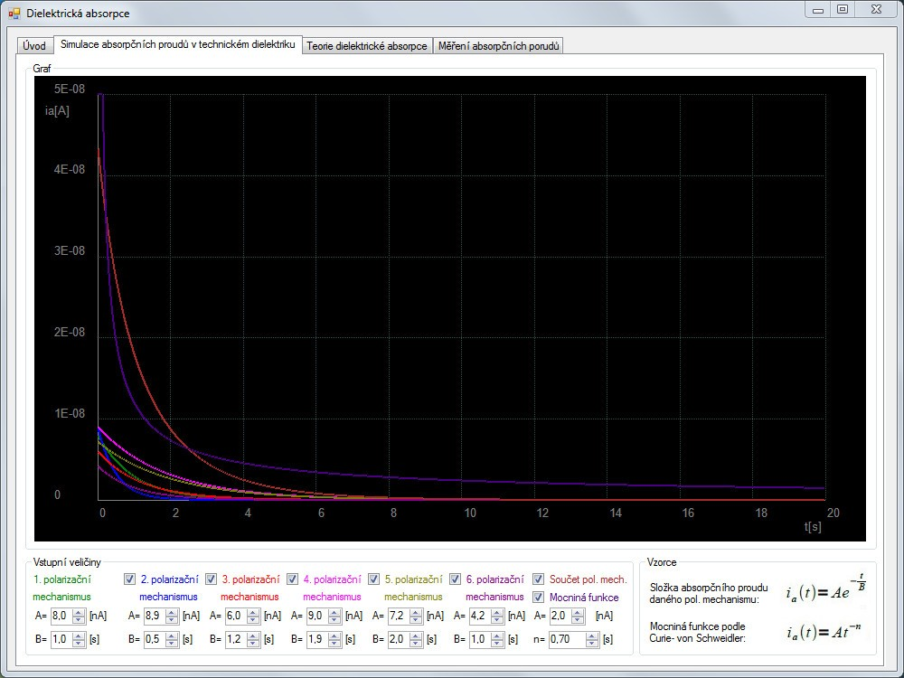Switch to Teorie dielektrické absorpce tab
Screen dimensions: 904x678
[x=367, y=46]
